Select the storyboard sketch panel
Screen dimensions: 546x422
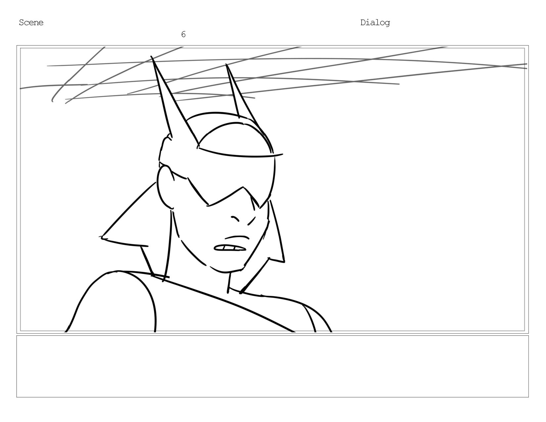coord(272,189)
